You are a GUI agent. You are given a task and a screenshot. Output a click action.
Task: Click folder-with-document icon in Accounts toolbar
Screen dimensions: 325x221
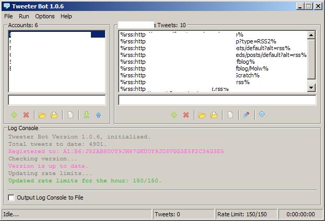click(54, 115)
